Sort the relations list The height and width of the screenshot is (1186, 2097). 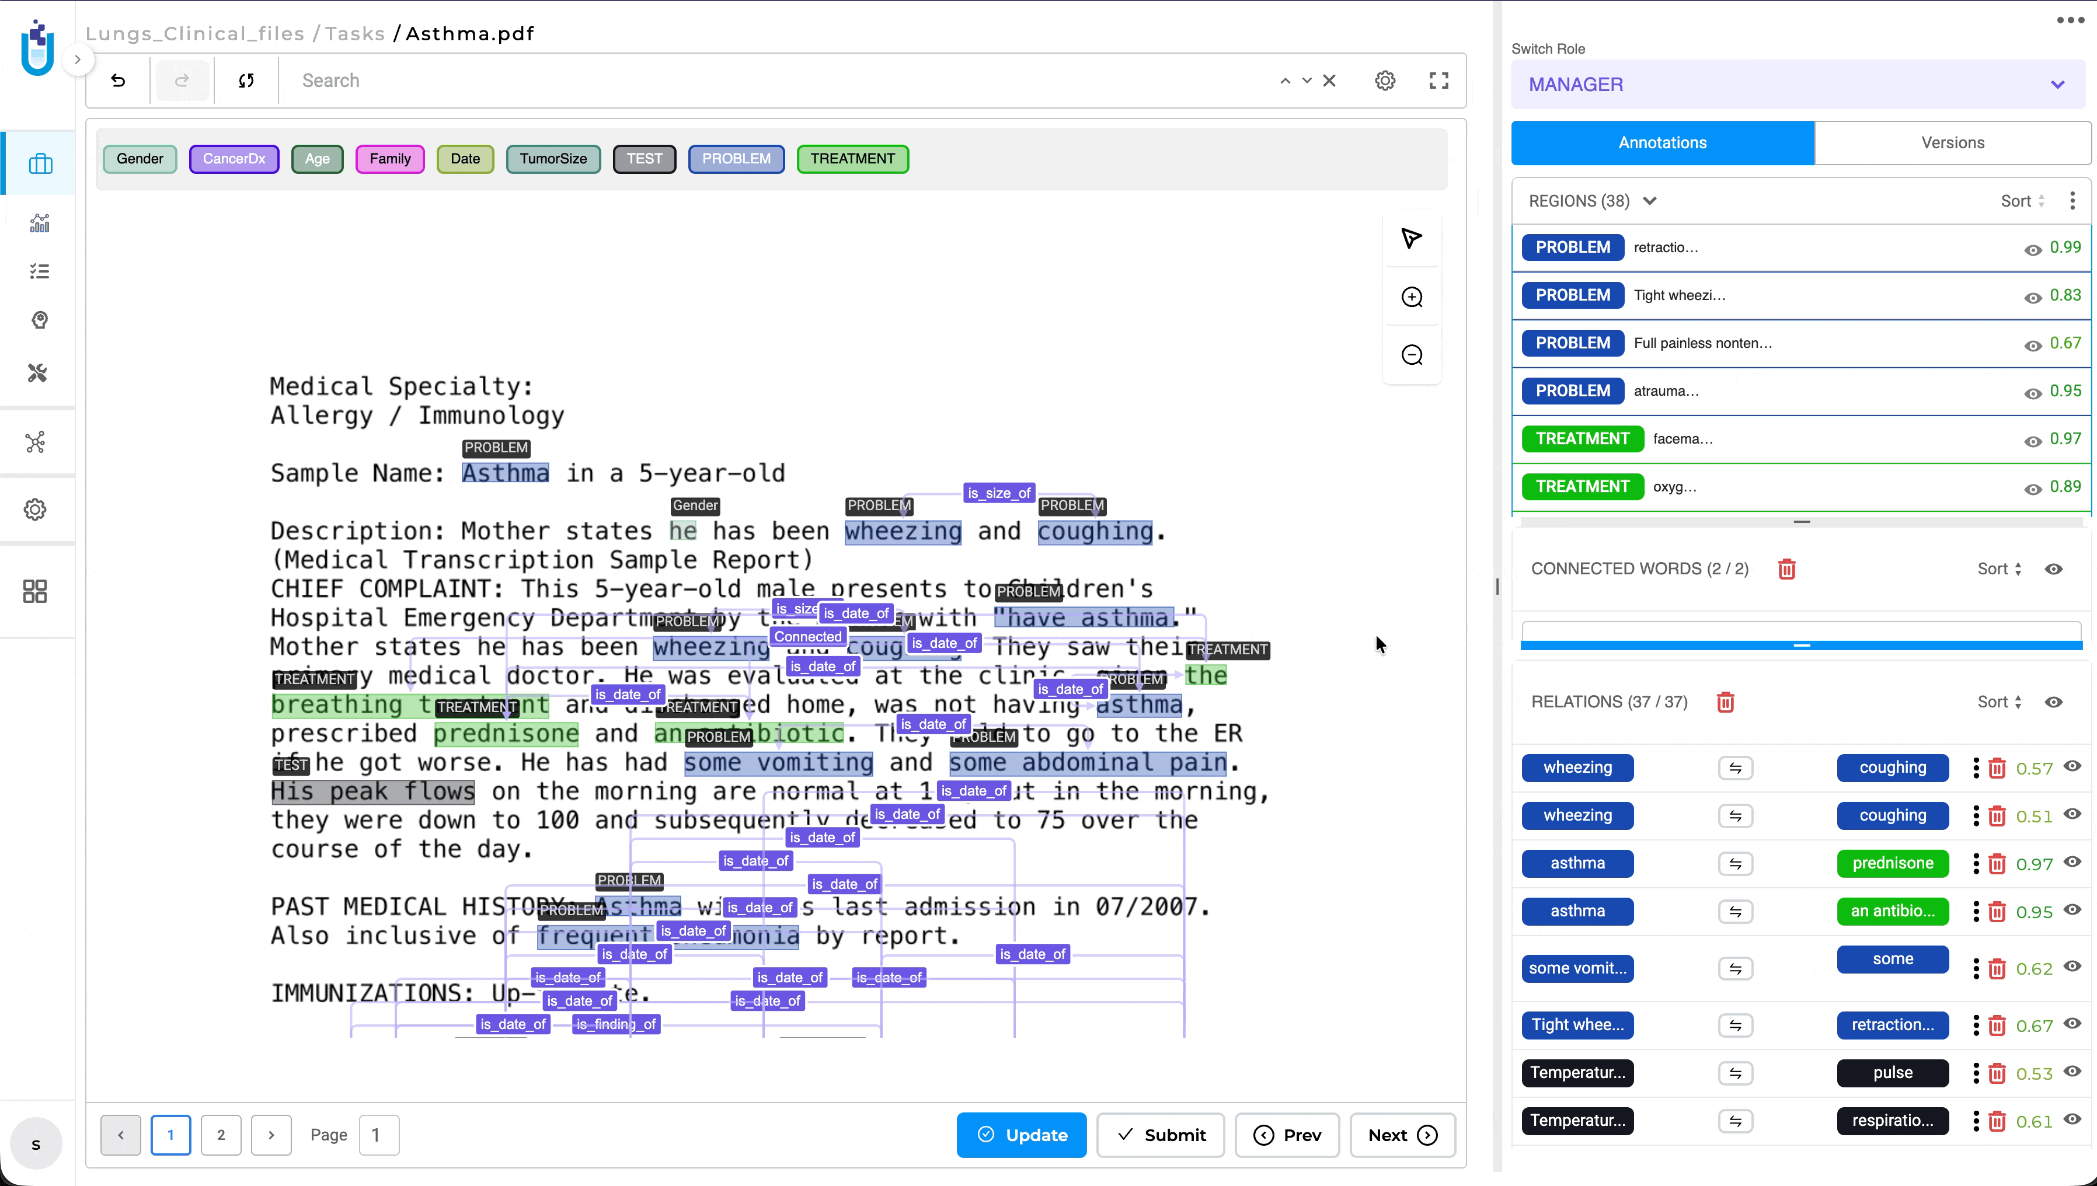(x=2000, y=702)
